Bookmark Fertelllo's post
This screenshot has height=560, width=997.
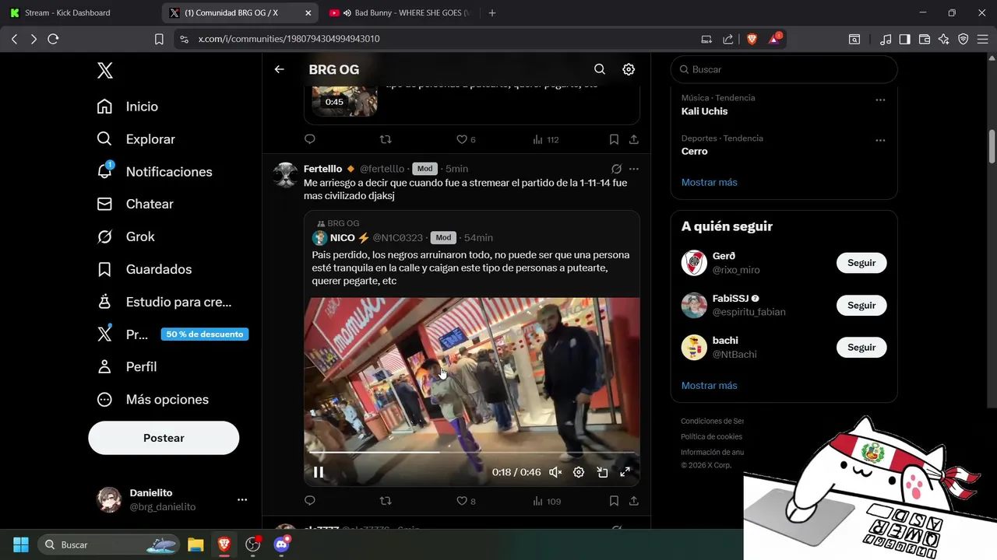[614, 501]
